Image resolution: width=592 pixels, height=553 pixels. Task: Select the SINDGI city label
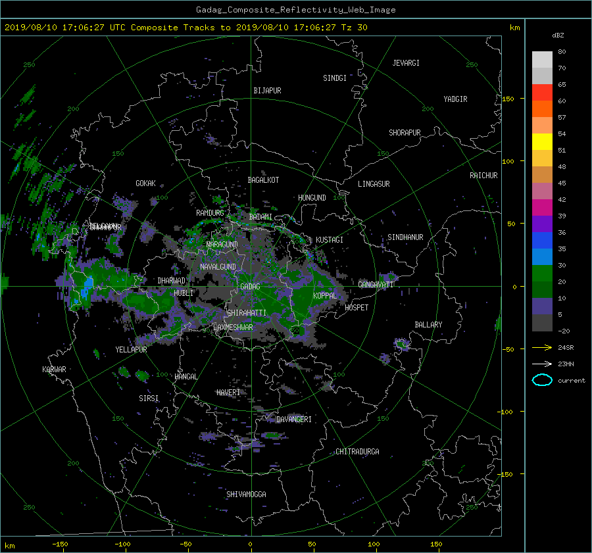coord(335,78)
